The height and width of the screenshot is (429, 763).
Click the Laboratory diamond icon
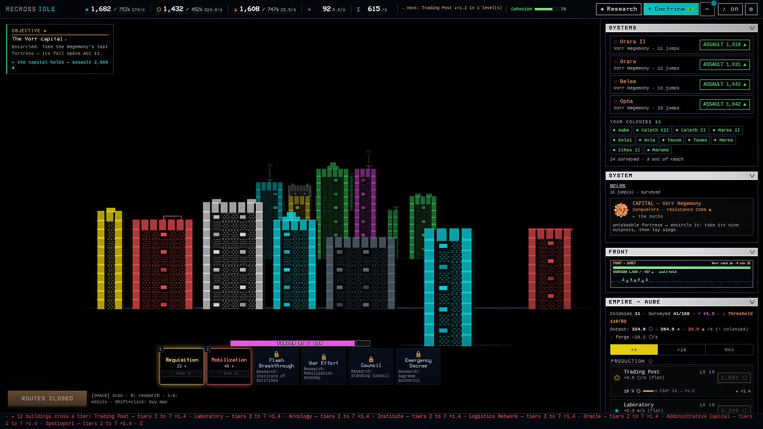[x=617, y=410]
